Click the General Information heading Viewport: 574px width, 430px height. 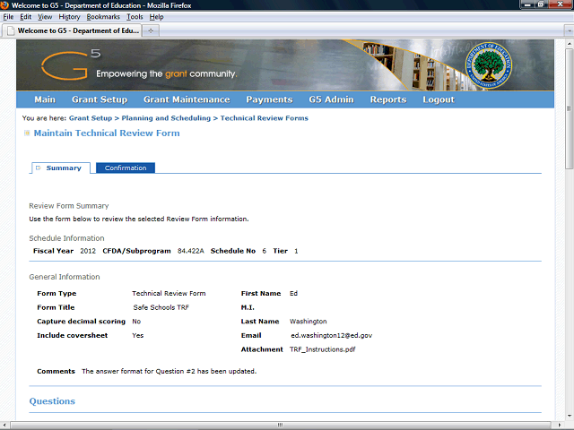click(x=65, y=277)
